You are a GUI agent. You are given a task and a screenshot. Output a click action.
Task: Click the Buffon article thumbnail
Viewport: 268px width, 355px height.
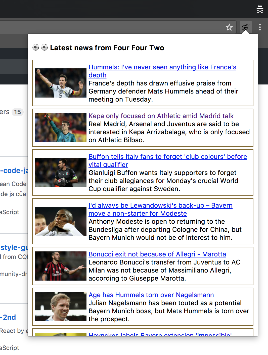(61, 172)
